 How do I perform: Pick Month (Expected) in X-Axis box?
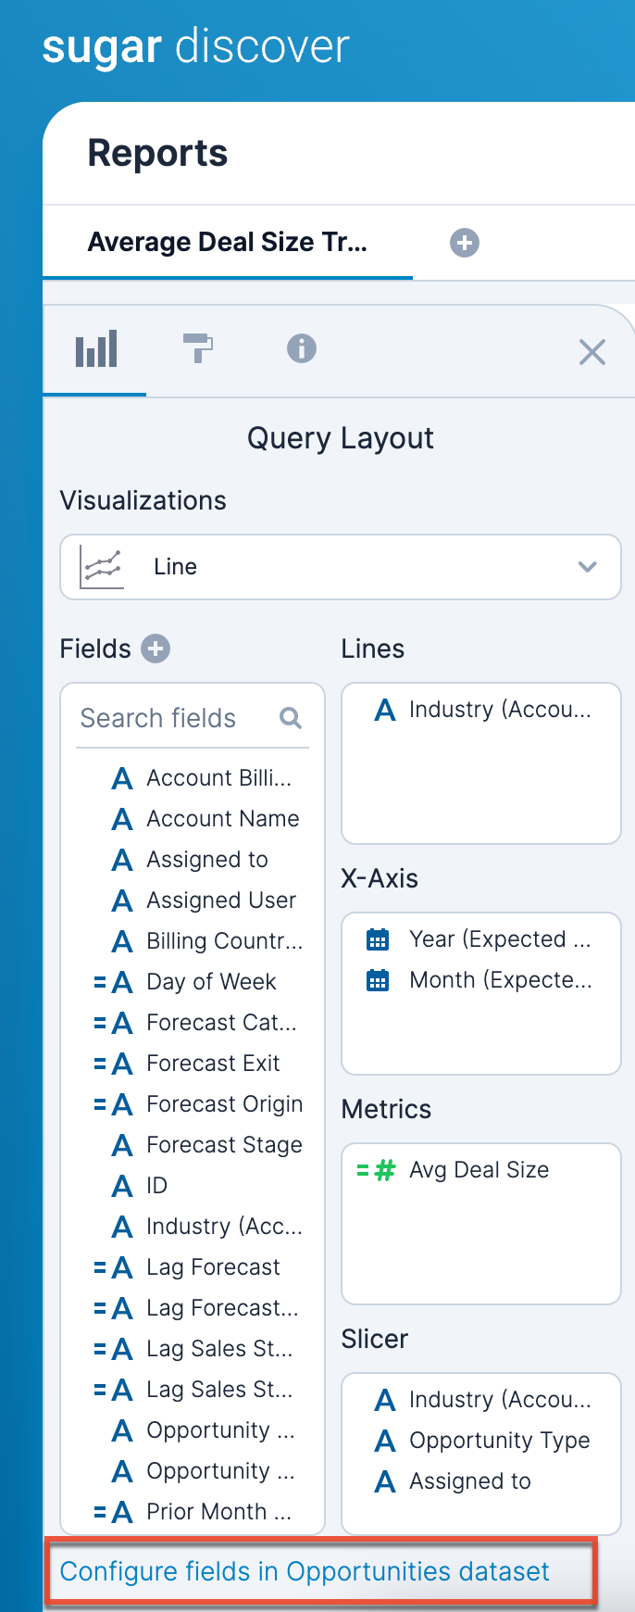point(500,980)
